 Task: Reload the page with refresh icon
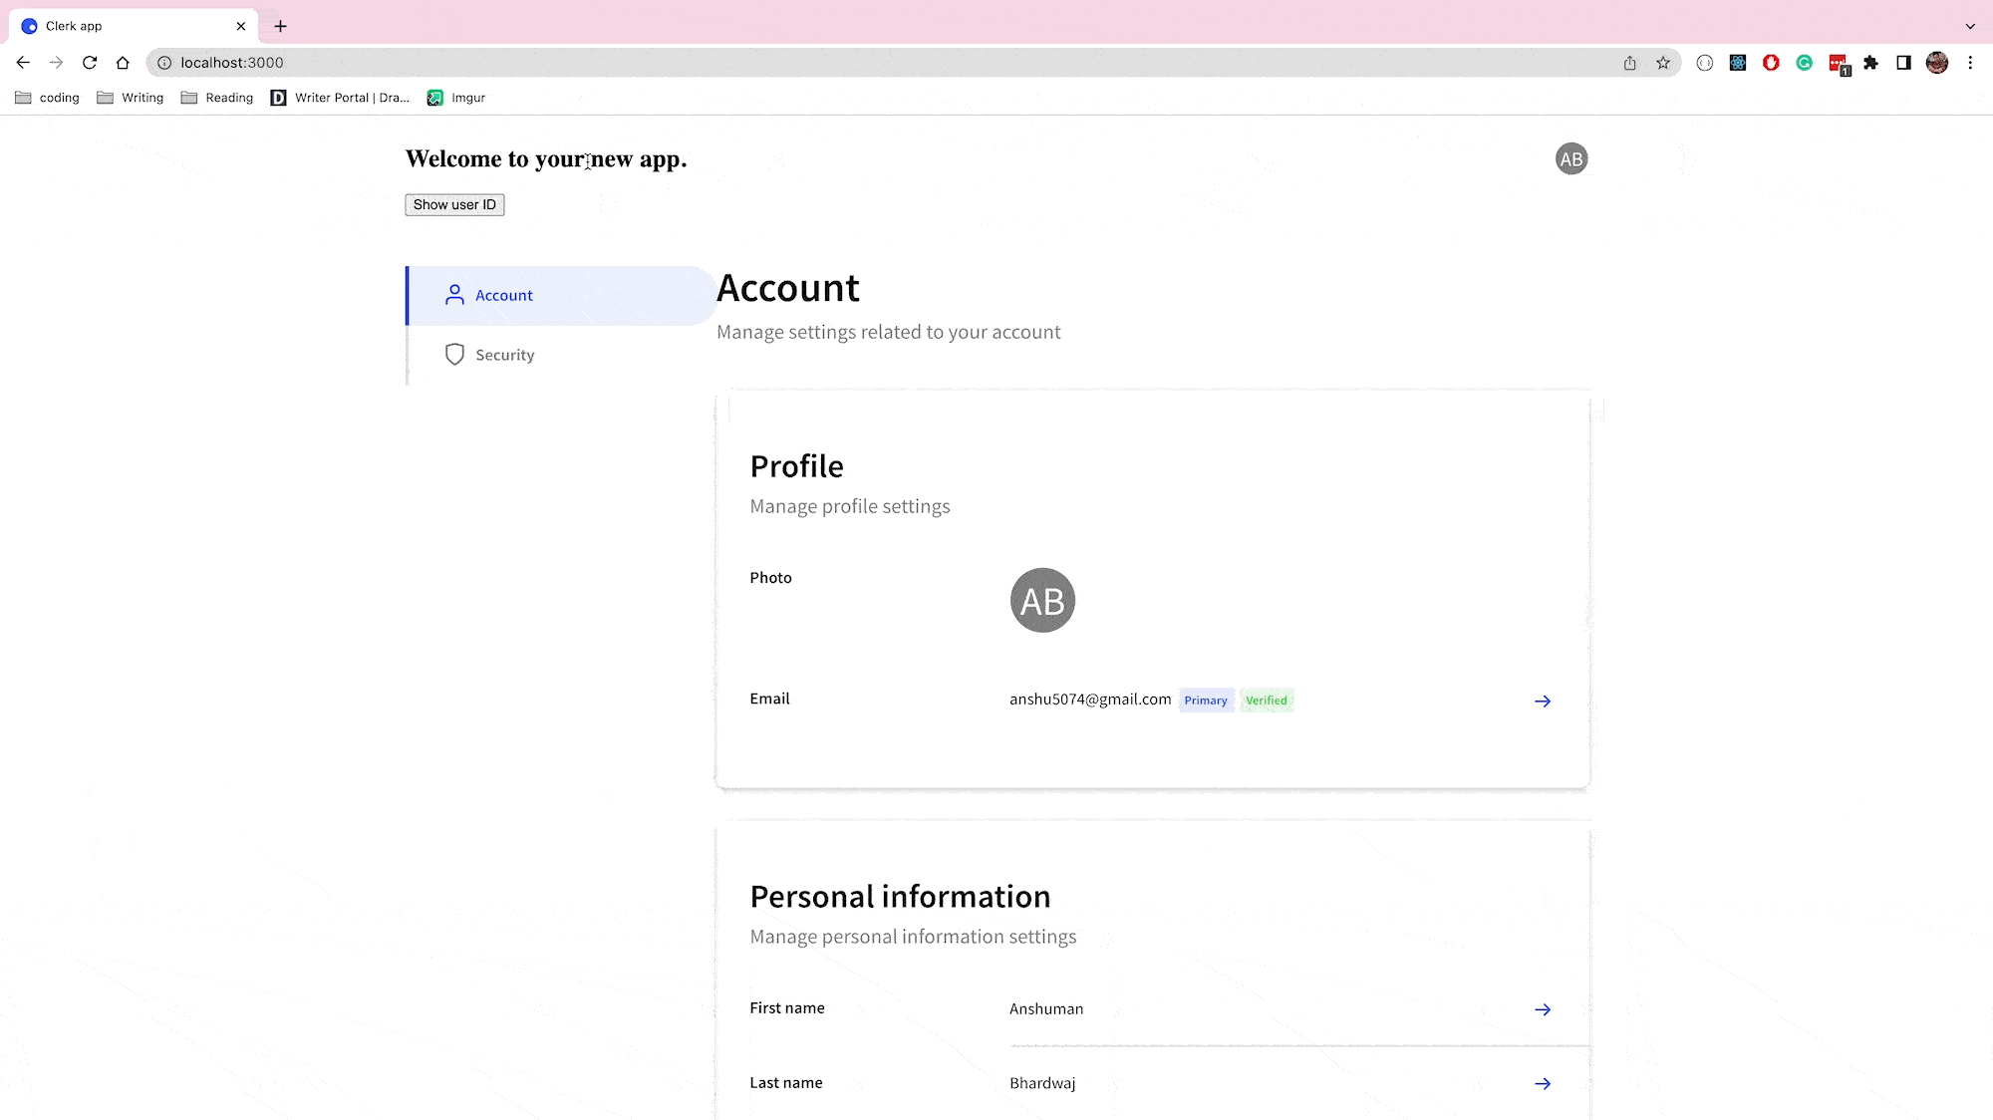coord(90,63)
